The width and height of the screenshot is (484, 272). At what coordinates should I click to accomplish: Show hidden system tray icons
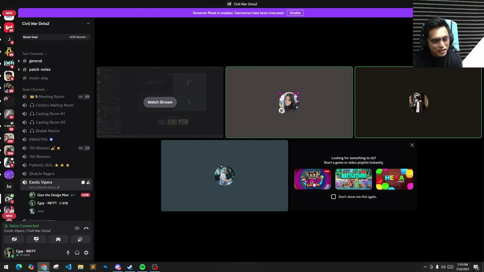tap(425, 267)
